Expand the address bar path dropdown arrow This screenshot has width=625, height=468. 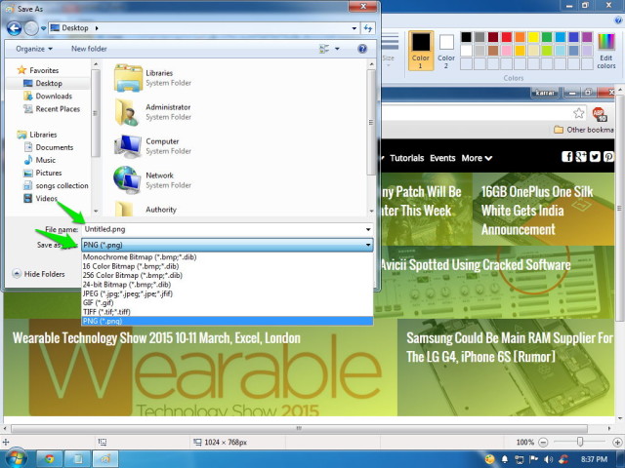tap(354, 28)
